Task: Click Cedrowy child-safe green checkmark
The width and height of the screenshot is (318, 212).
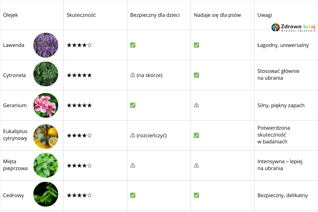Action: click(x=133, y=195)
